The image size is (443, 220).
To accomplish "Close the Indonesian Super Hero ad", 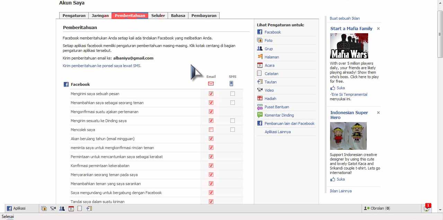I will pos(378,113).
